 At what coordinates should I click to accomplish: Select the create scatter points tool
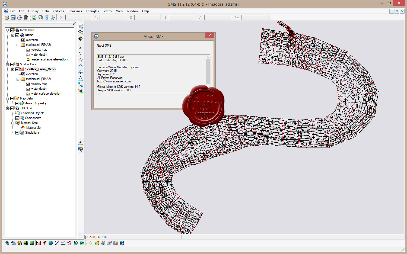point(81,53)
